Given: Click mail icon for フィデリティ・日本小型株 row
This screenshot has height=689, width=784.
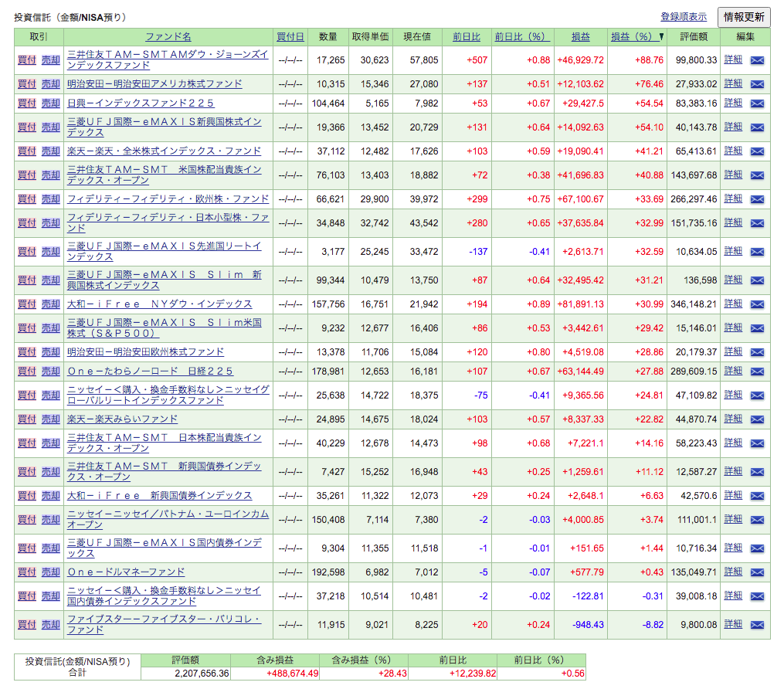Looking at the screenshot, I should 758,223.
